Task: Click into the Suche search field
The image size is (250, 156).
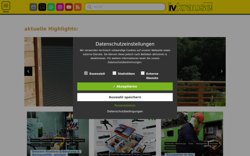Action: [125, 7]
